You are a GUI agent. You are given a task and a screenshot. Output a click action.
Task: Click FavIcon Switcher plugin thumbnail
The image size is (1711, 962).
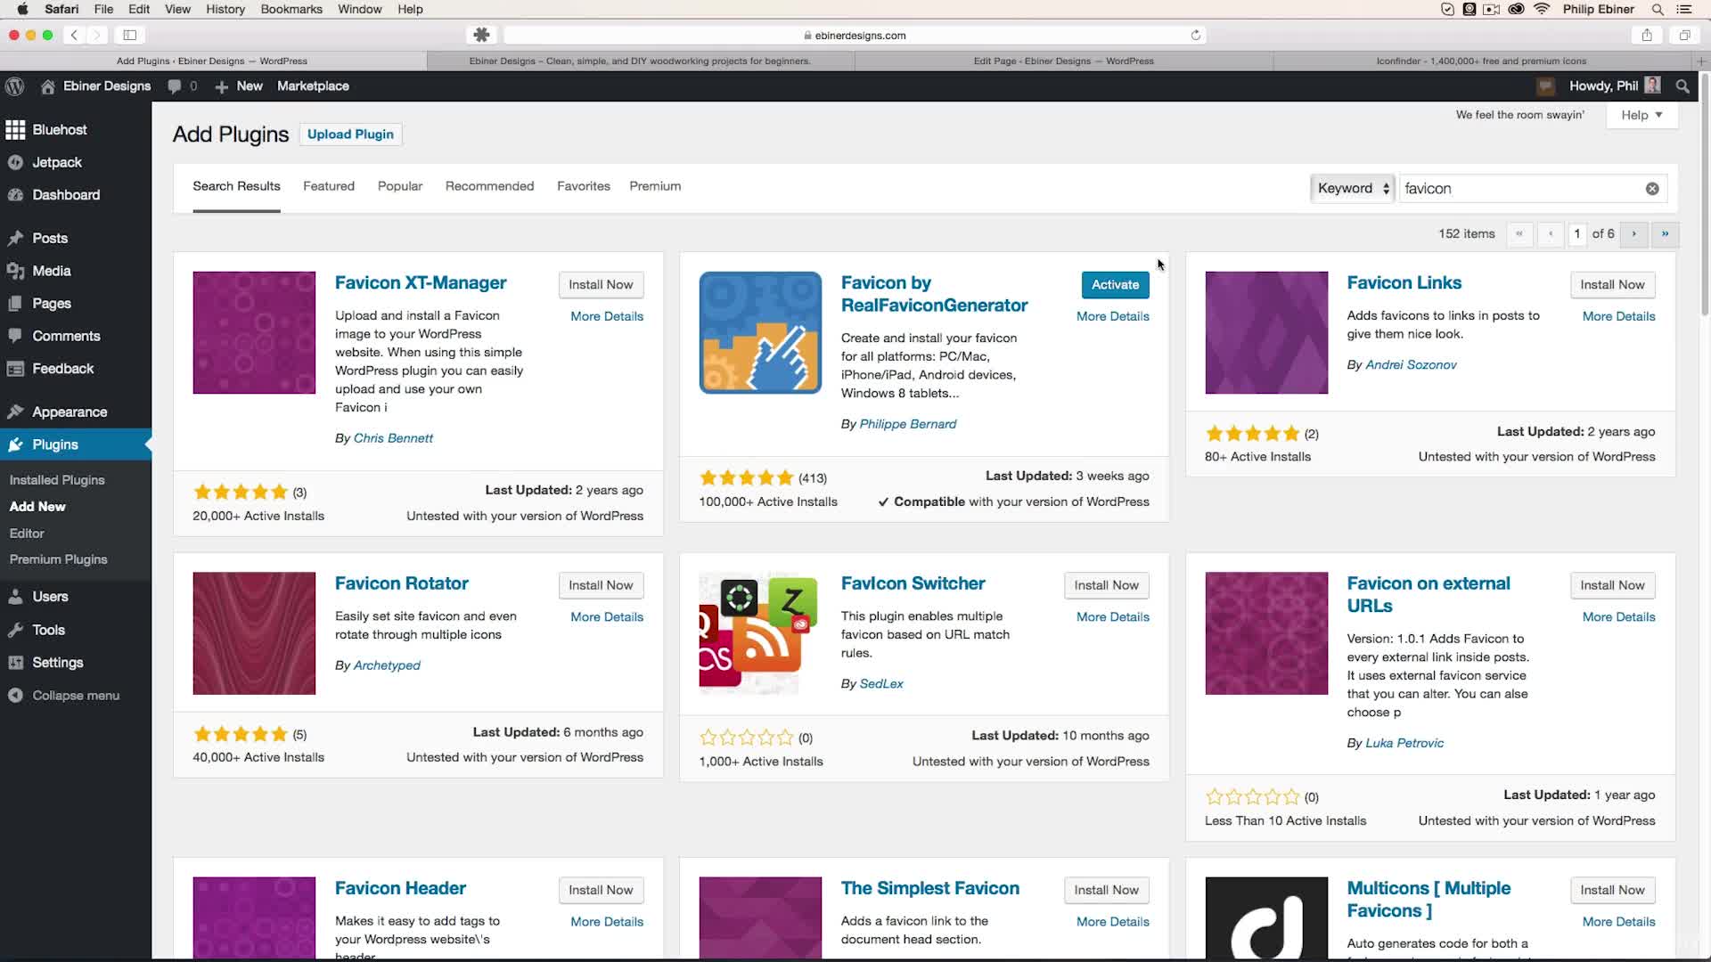tap(759, 633)
